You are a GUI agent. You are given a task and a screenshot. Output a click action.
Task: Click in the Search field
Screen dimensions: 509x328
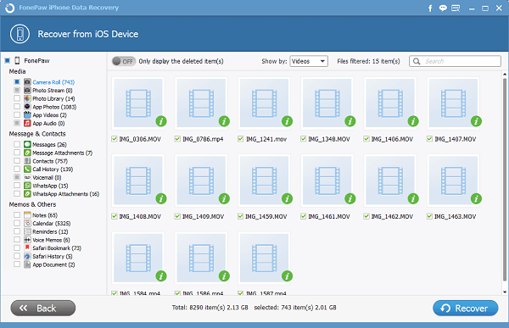(455, 61)
